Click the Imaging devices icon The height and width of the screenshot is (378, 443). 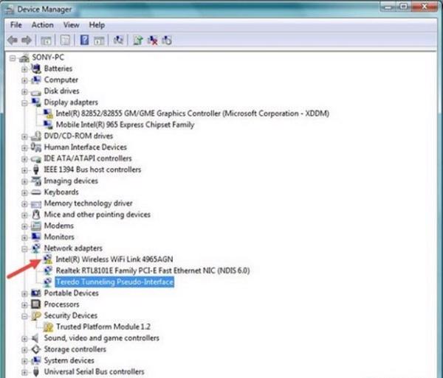(x=36, y=181)
